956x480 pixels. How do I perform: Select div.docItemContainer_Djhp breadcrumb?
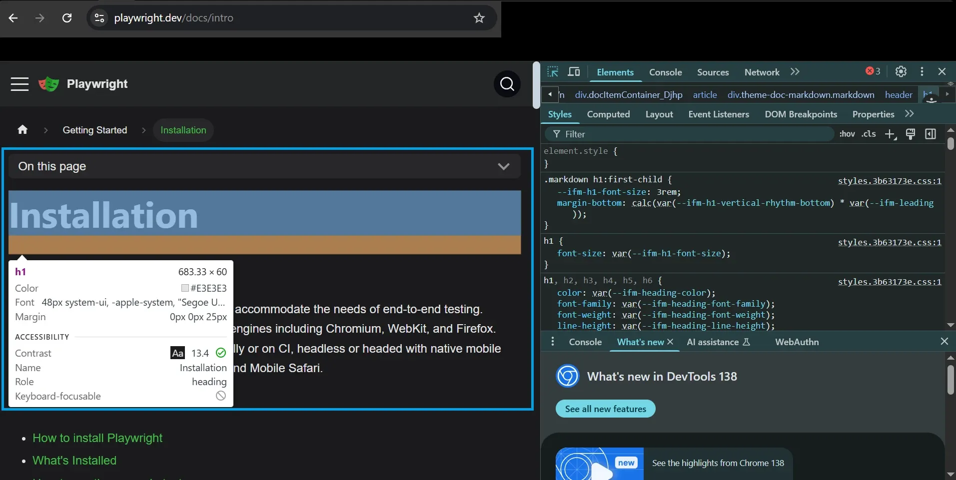(x=629, y=95)
